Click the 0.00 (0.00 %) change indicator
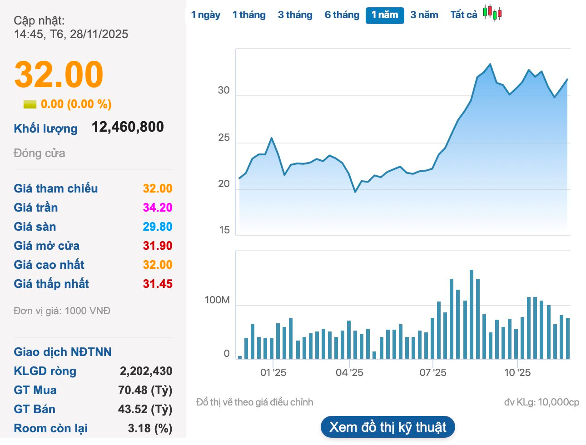 pyautogui.click(x=67, y=104)
